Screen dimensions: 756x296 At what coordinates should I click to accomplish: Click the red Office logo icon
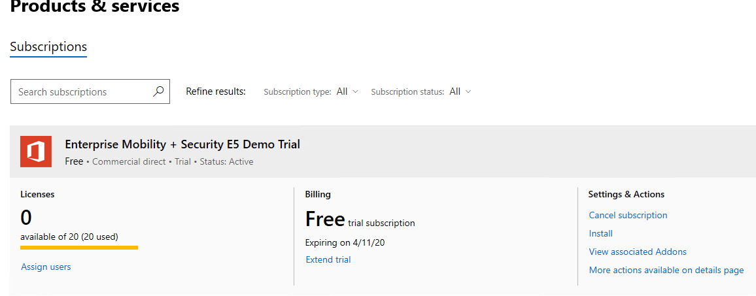[x=36, y=152]
